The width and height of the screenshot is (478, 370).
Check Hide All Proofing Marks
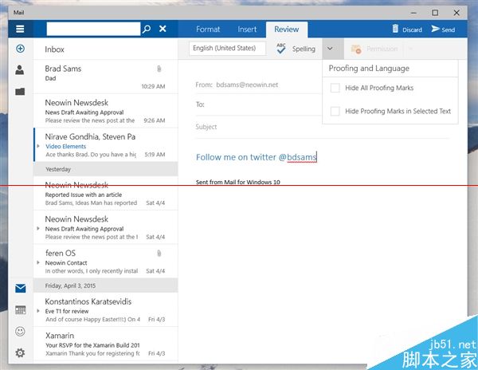tap(335, 88)
